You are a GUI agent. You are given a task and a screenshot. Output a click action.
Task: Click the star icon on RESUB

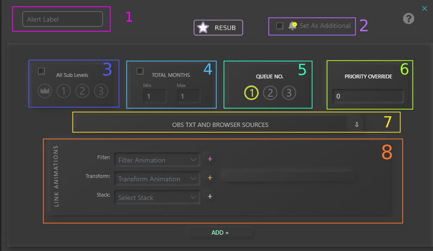[203, 28]
